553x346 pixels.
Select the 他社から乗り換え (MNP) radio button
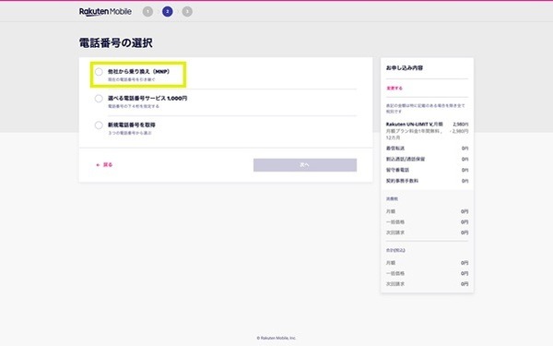99,72
